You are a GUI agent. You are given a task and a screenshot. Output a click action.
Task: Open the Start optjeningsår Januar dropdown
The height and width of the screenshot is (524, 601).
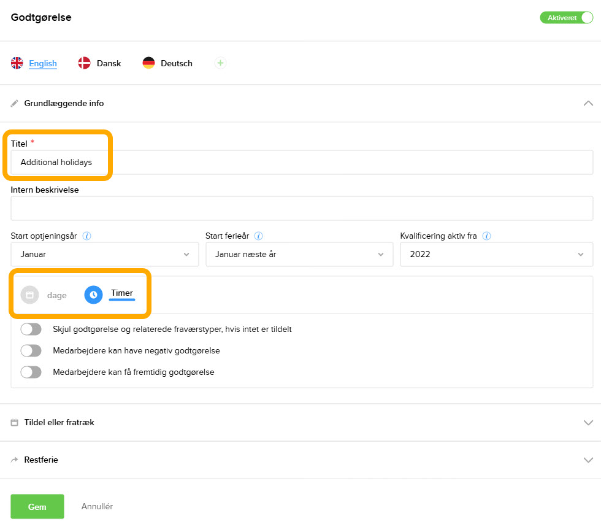click(105, 255)
